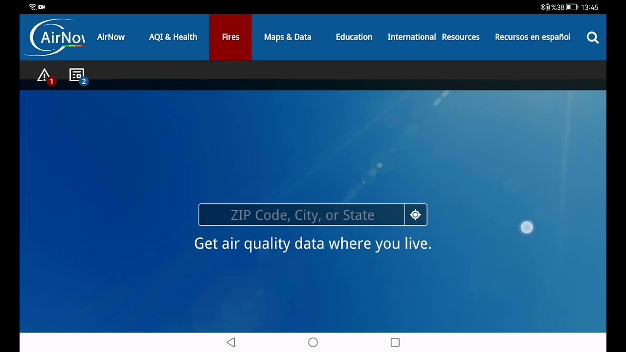Expand the Education menu
The width and height of the screenshot is (626, 352).
click(x=354, y=37)
